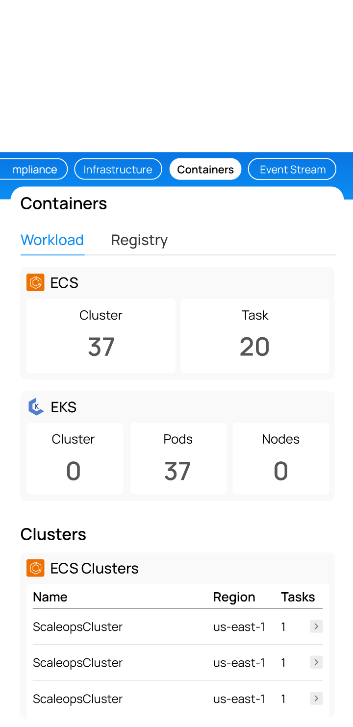The height and width of the screenshot is (727, 353).
Task: Go to the partially visible Compliance pill
Action: click(x=34, y=169)
